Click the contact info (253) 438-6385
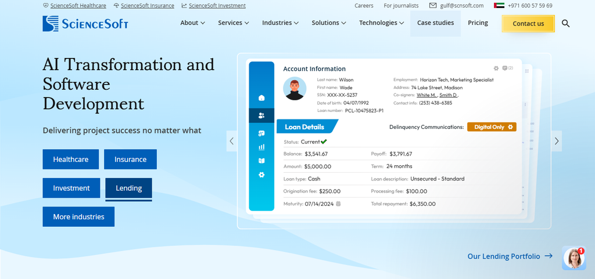Screen dimensions: 595x279 (x=436, y=103)
